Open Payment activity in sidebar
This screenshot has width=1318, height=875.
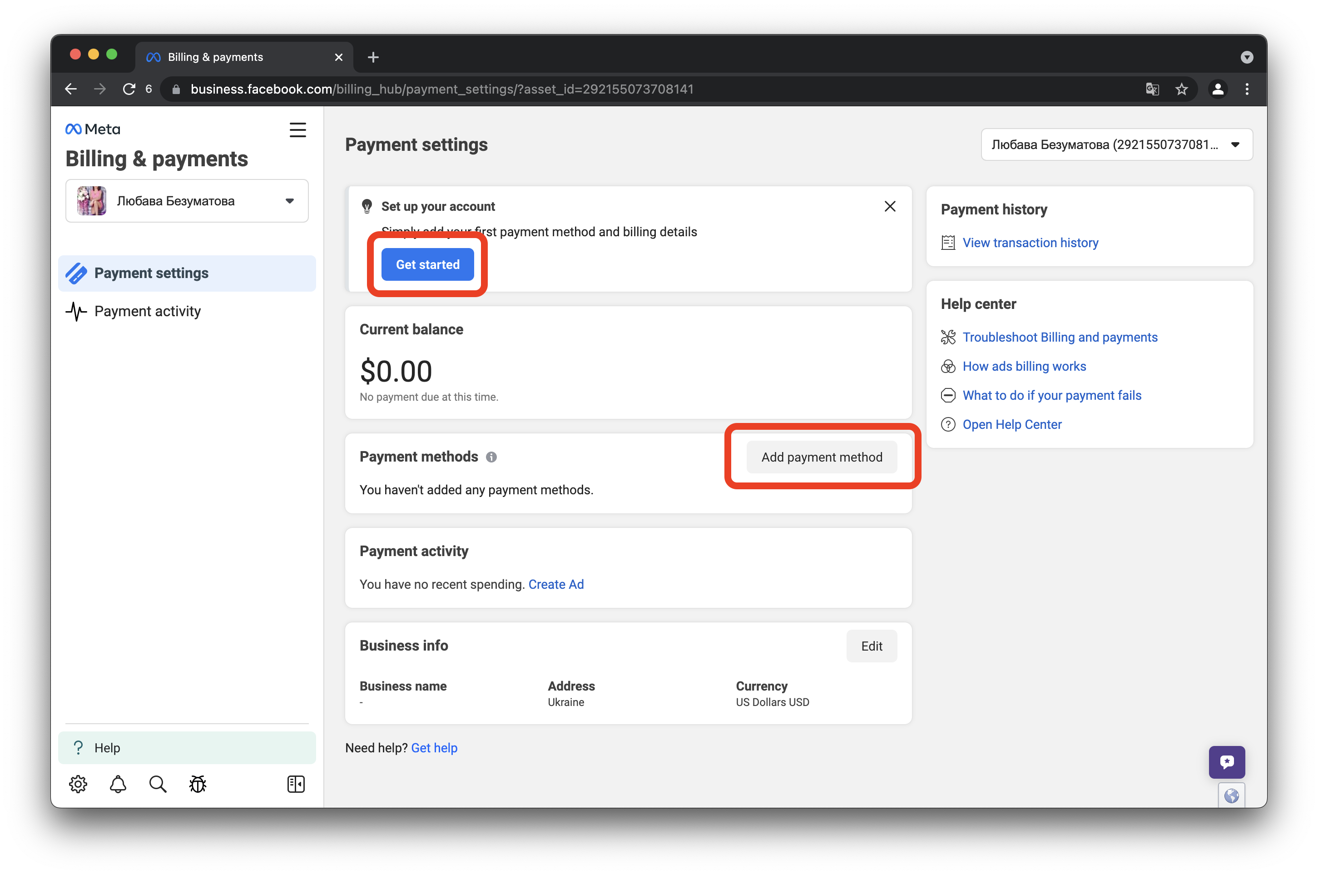[187, 311]
